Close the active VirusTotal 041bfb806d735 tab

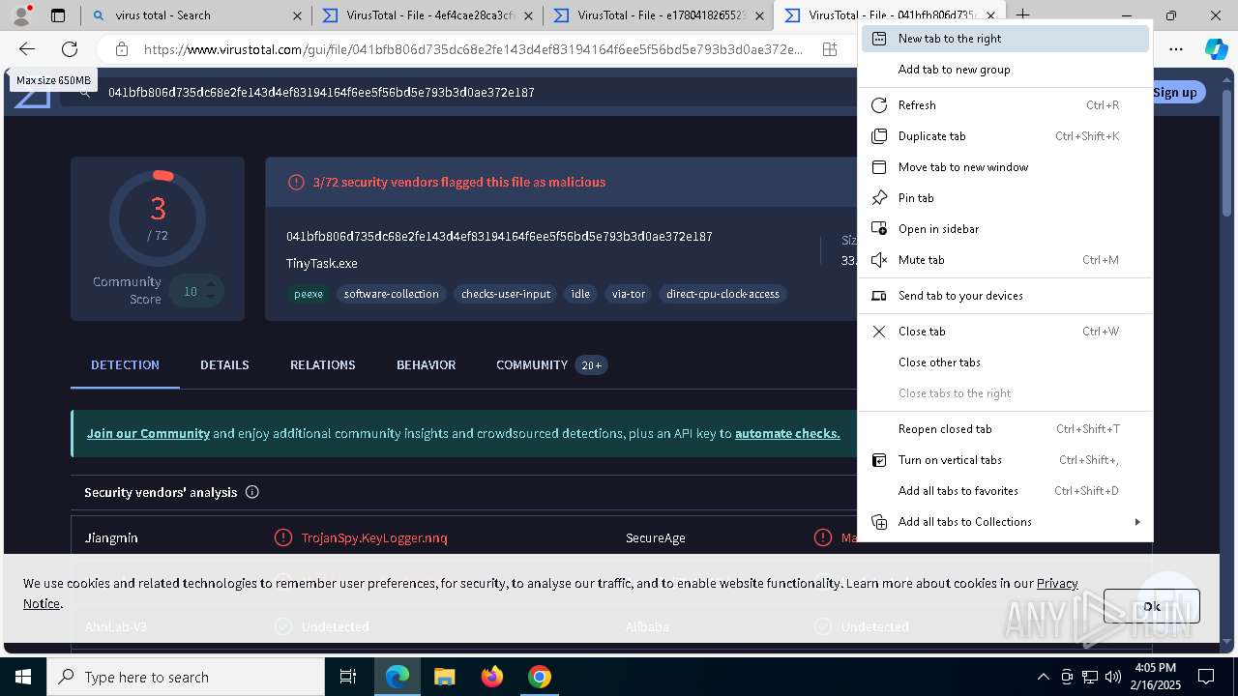990,15
